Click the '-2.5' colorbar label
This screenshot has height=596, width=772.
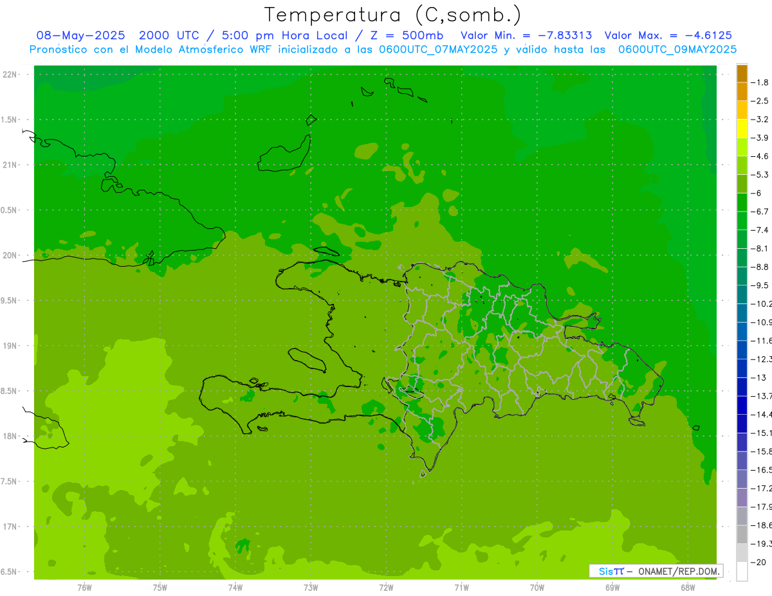760,101
